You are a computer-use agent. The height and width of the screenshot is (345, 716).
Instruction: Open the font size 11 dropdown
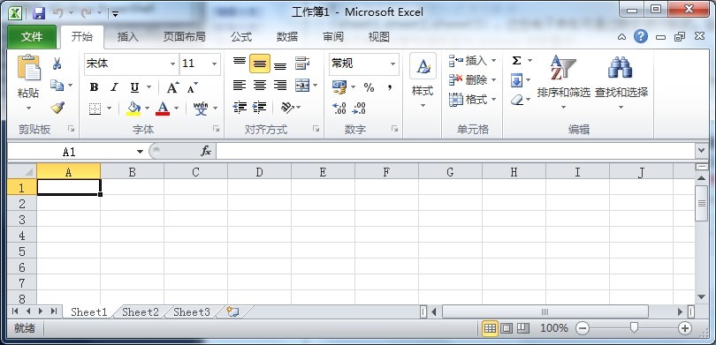tap(214, 64)
